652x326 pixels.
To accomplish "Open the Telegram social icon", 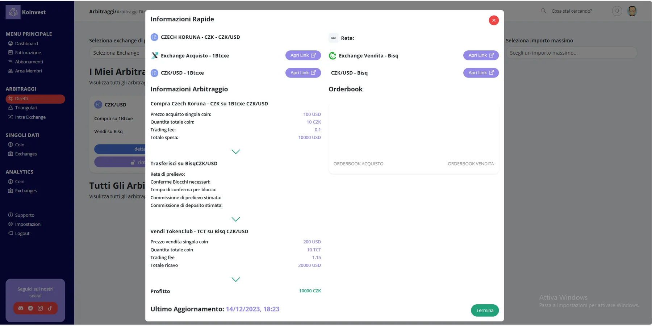I will [30, 308].
